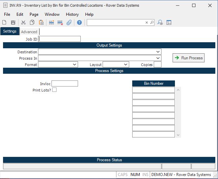Click the Insert row icon
Image resolution: width=218 pixels, height=179 pixels.
[x=51, y=22]
